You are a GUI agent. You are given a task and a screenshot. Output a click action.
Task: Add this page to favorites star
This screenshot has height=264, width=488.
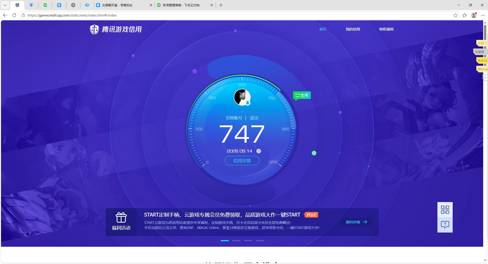[x=455, y=15]
